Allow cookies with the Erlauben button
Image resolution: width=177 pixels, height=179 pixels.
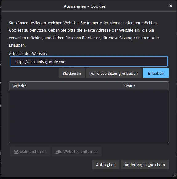point(156,73)
